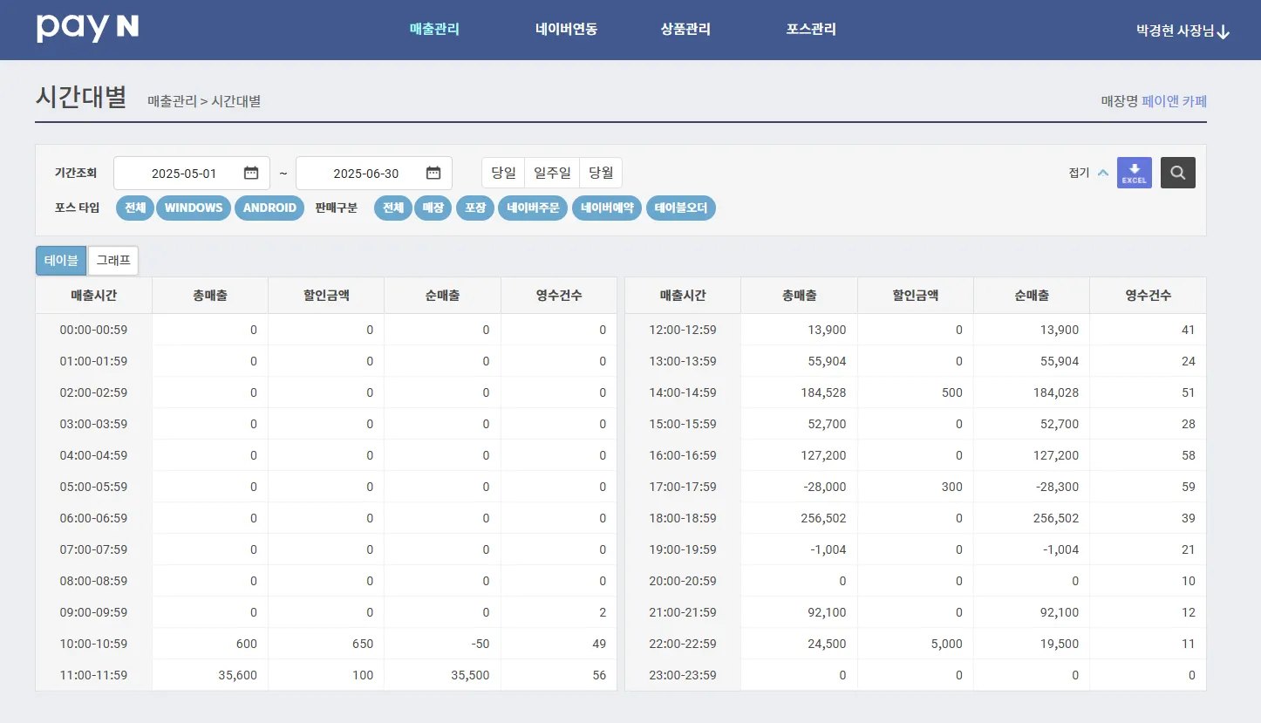Toggle the 포장 sales filter
1261x723 pixels.
pyautogui.click(x=475, y=208)
